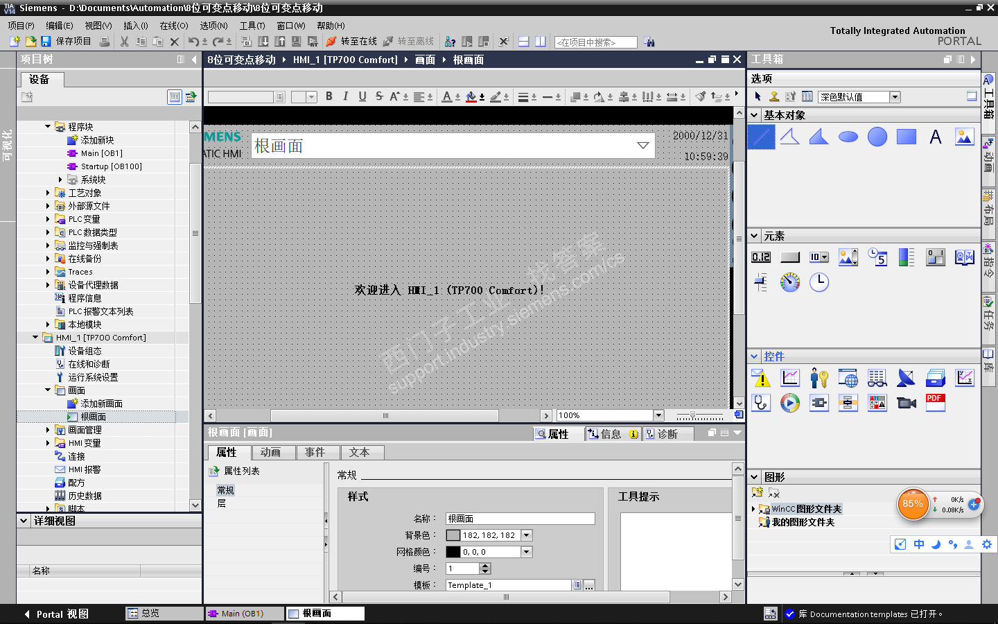This screenshot has height=624, width=998.
Task: Toggle Italic text formatting
Action: tap(346, 96)
